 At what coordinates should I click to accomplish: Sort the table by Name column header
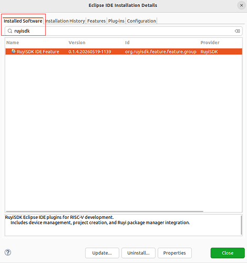36,43
